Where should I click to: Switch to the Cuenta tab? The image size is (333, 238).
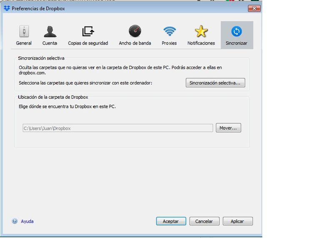point(50,35)
